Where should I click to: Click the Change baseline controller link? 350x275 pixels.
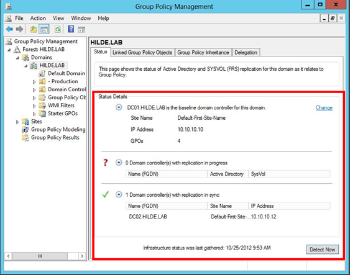324,108
